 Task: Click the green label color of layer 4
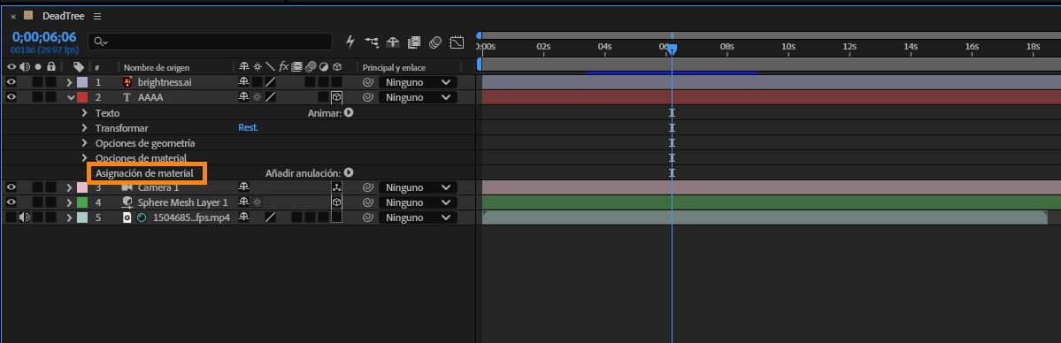pyautogui.click(x=82, y=202)
